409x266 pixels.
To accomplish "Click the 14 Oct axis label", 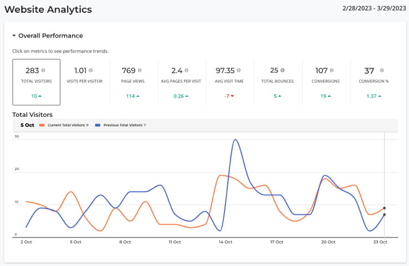I will [x=226, y=242].
